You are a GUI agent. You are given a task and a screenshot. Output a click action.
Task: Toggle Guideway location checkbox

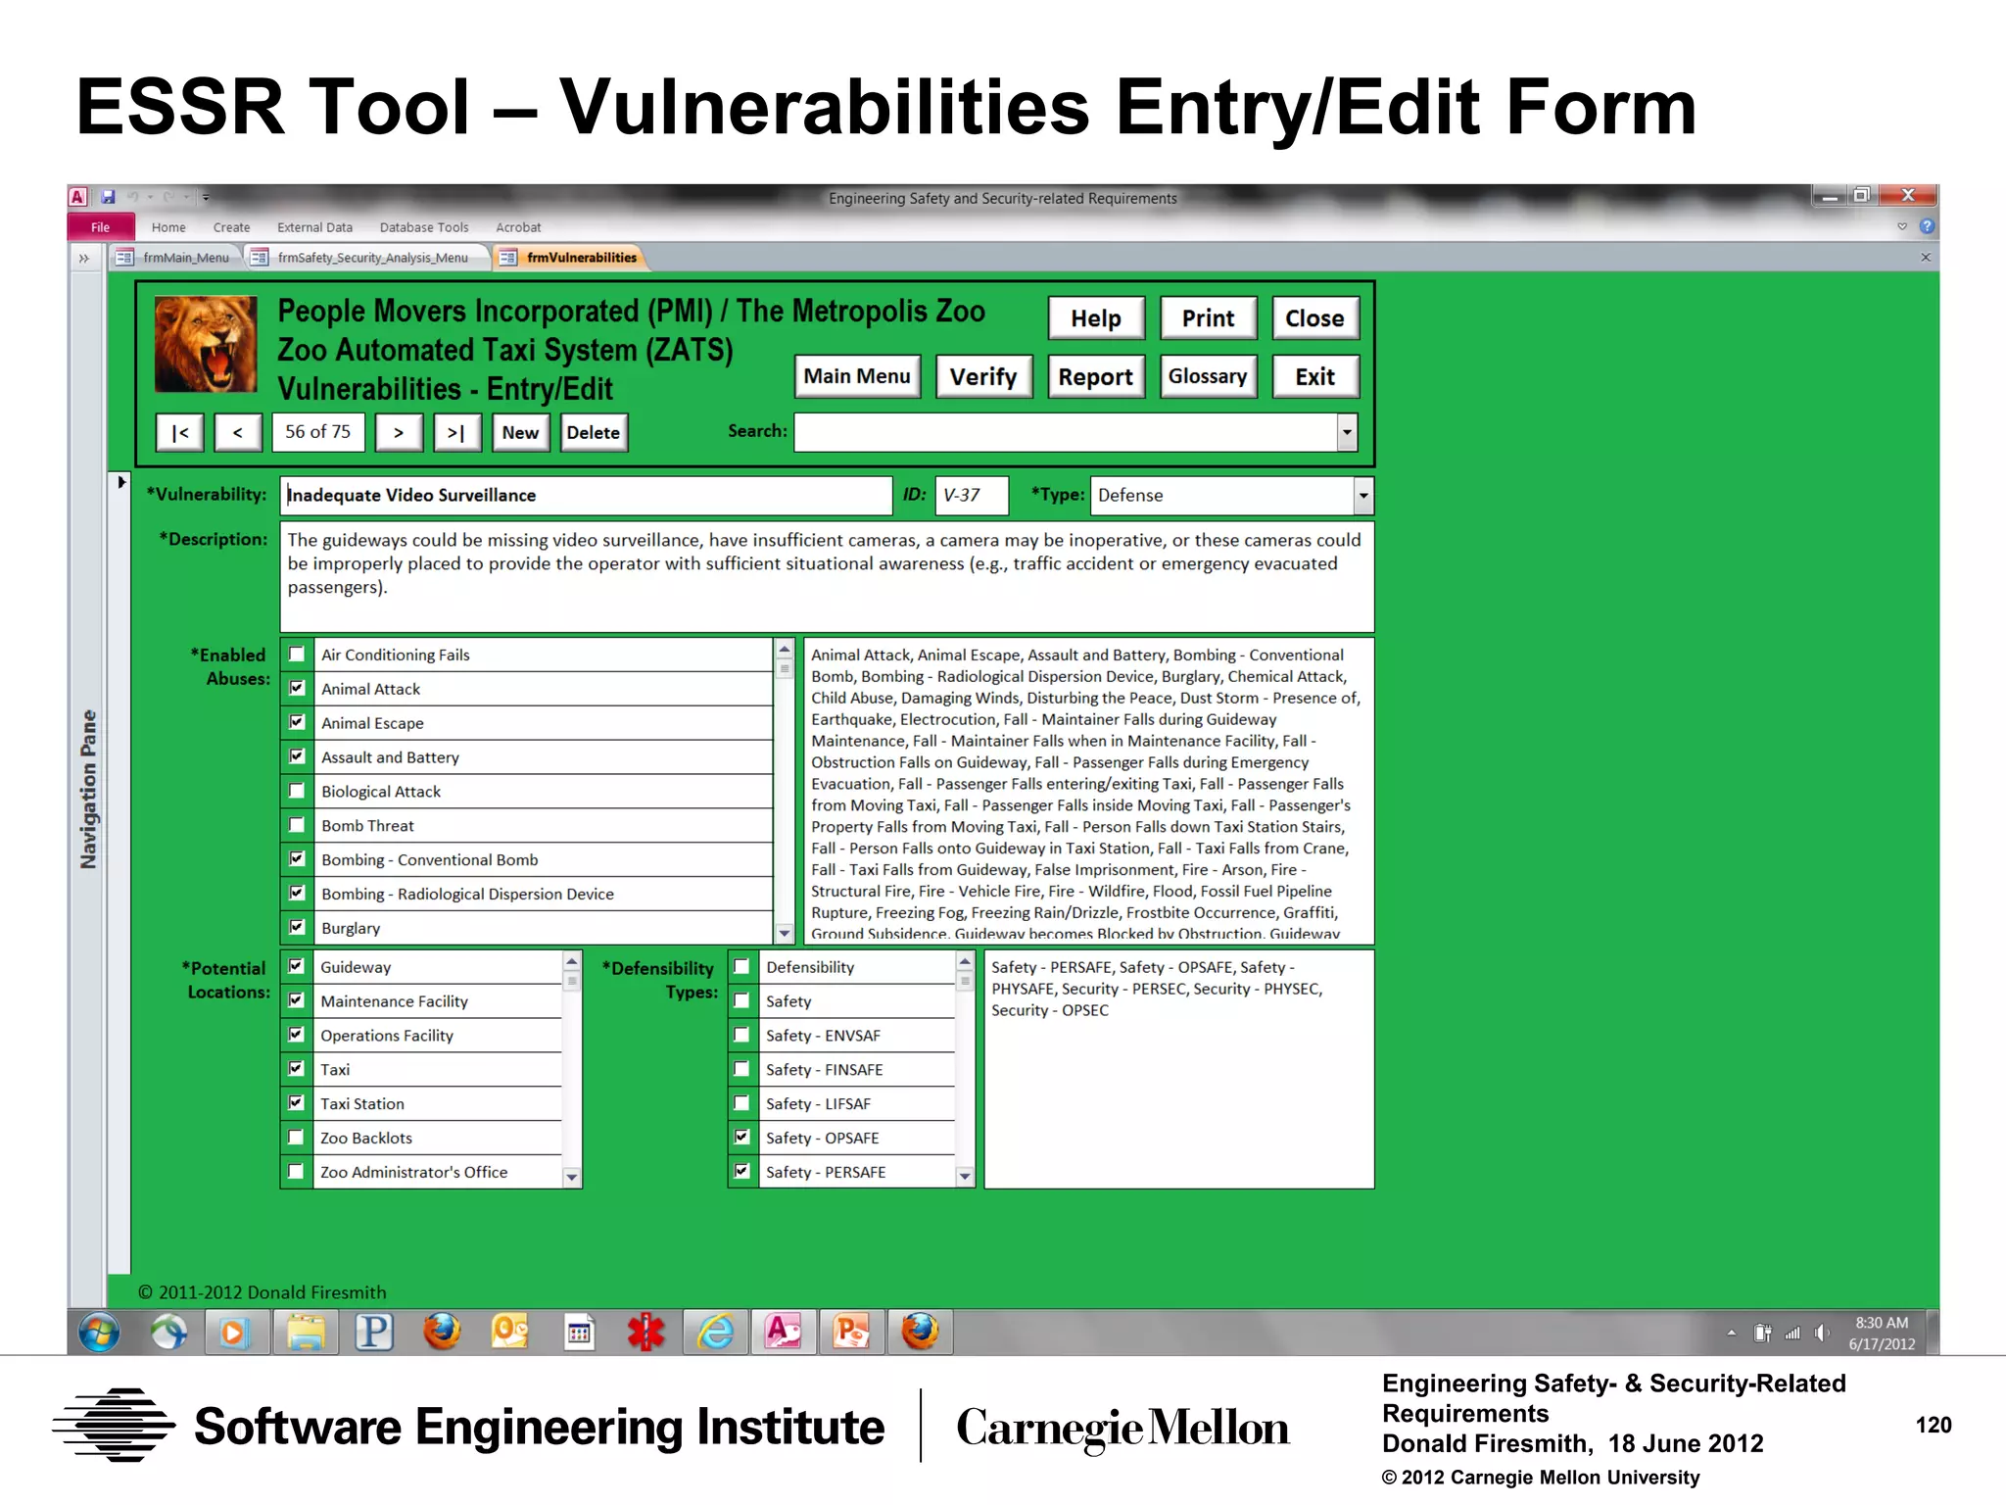(296, 966)
